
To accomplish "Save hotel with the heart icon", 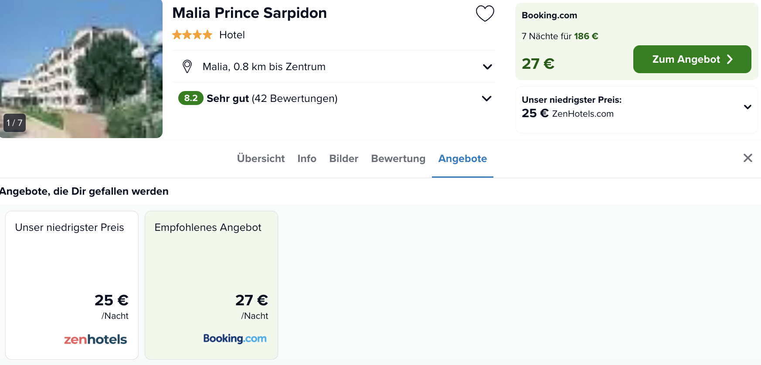I will point(485,14).
